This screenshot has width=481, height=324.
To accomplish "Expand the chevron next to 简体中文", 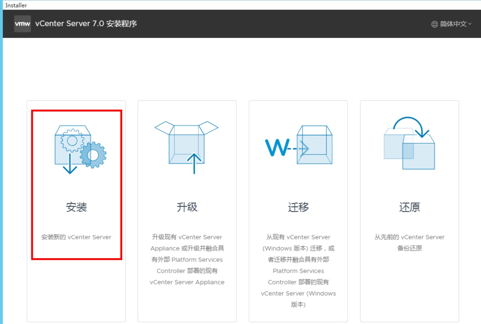I will point(470,24).
